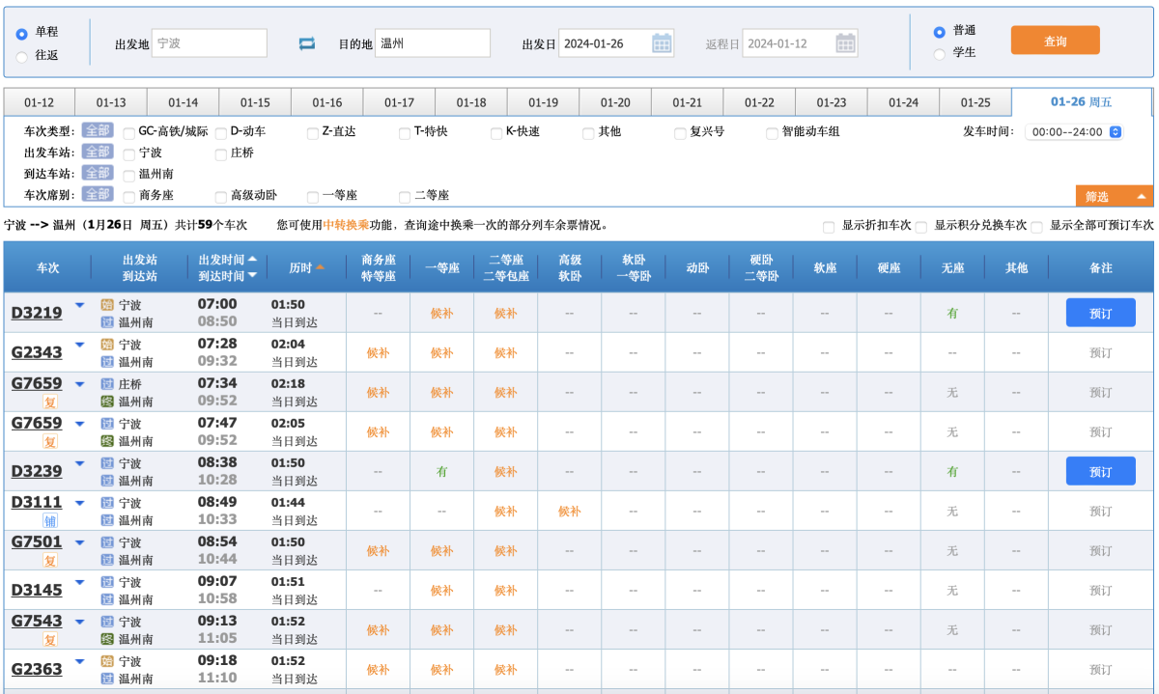Tick the D-动车 train type checkbox
The height and width of the screenshot is (694, 1159).
(x=221, y=133)
